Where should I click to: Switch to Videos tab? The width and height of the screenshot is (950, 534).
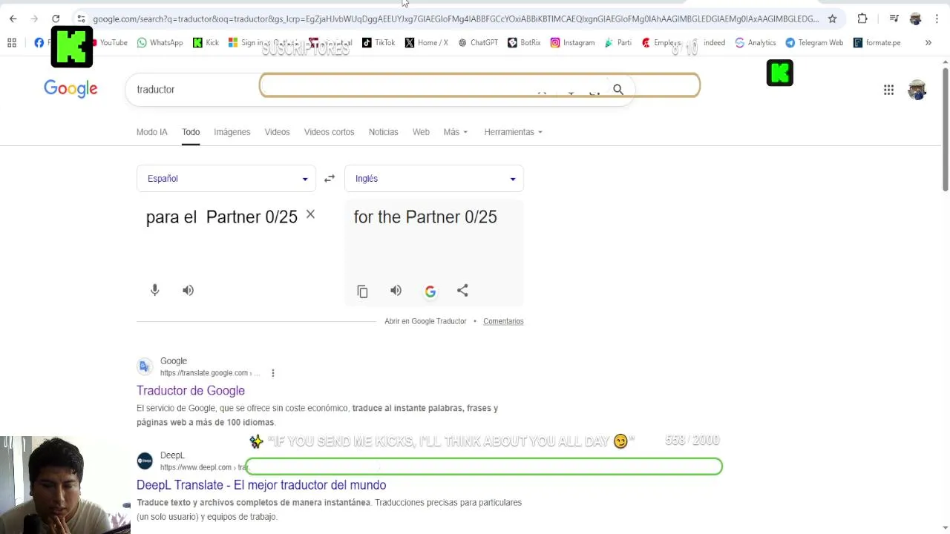(x=277, y=132)
